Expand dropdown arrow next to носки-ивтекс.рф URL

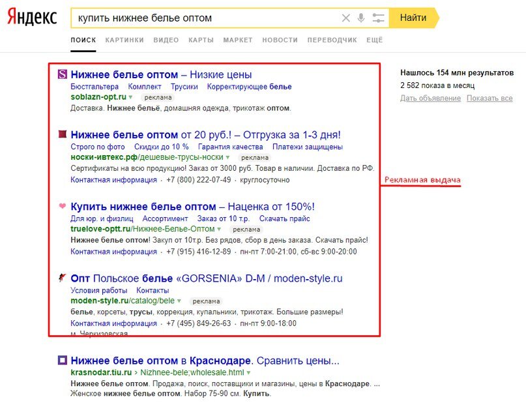[227, 157]
